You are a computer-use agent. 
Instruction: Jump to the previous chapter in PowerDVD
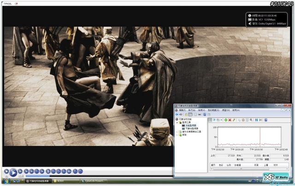coord(26,171)
